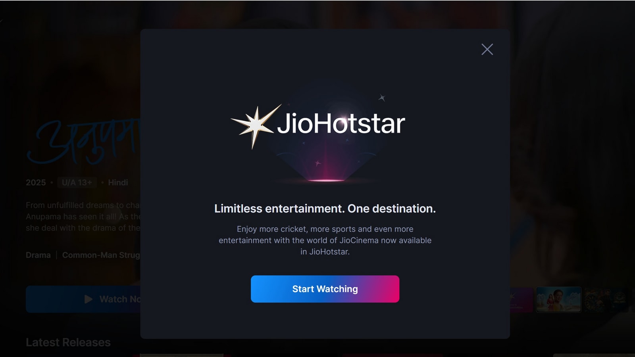
Task: Select the U/A 13+ rating badge
Action: [77, 182]
